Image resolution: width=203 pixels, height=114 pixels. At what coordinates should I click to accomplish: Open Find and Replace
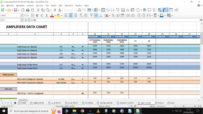[x=79, y=10]
